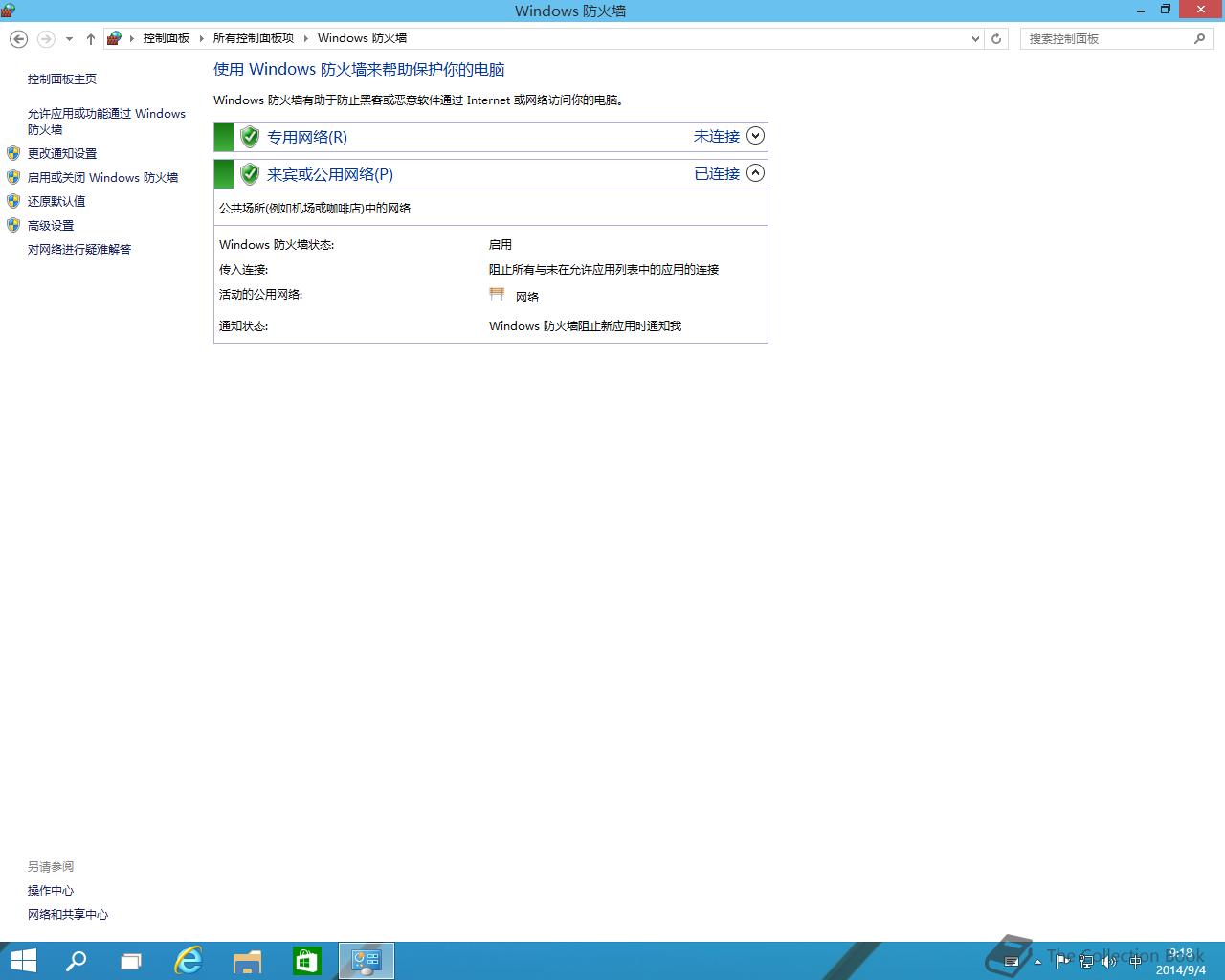Click the volume speaker tray icon
1225x980 pixels.
[x=1109, y=962]
